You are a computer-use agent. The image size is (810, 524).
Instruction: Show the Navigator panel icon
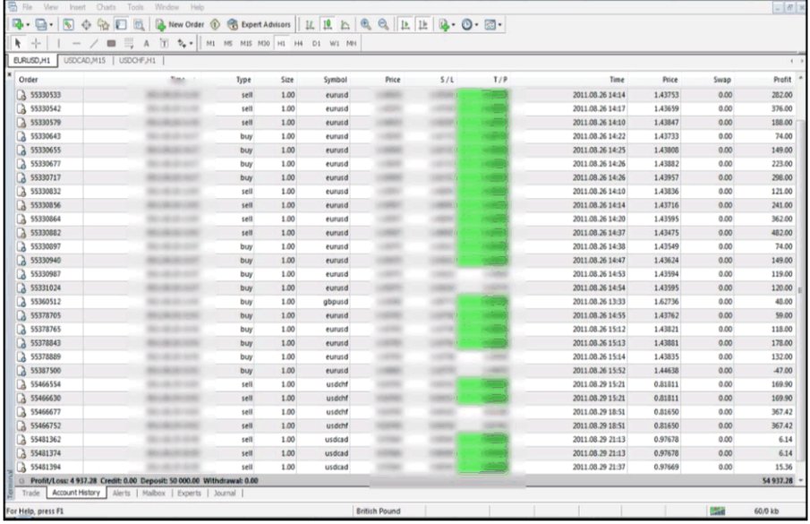(103, 24)
